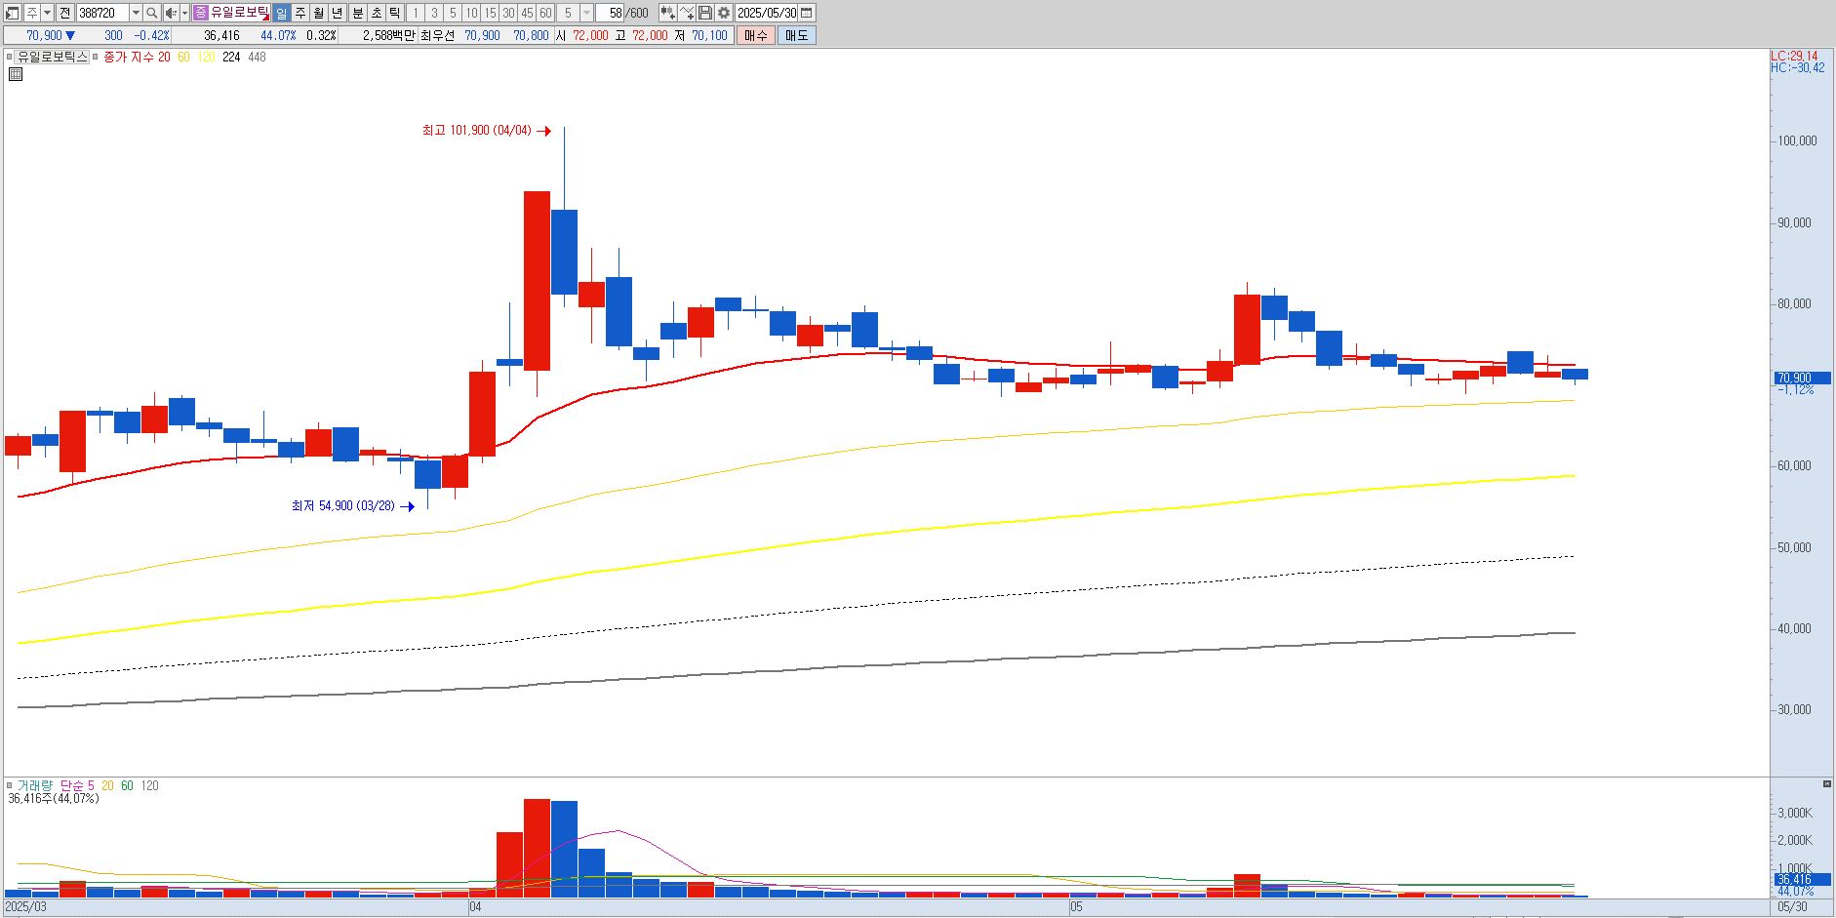Click the search magnifier next to the stock code
The height and width of the screenshot is (918, 1836).
tap(152, 13)
